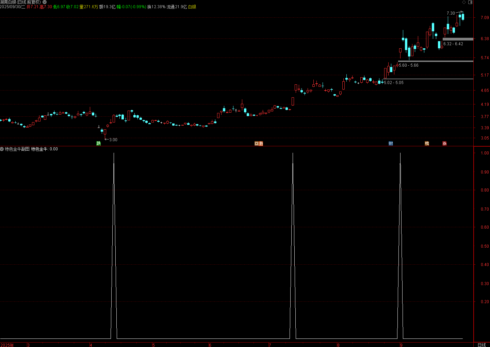Click month 5 on the time axis

153,345
